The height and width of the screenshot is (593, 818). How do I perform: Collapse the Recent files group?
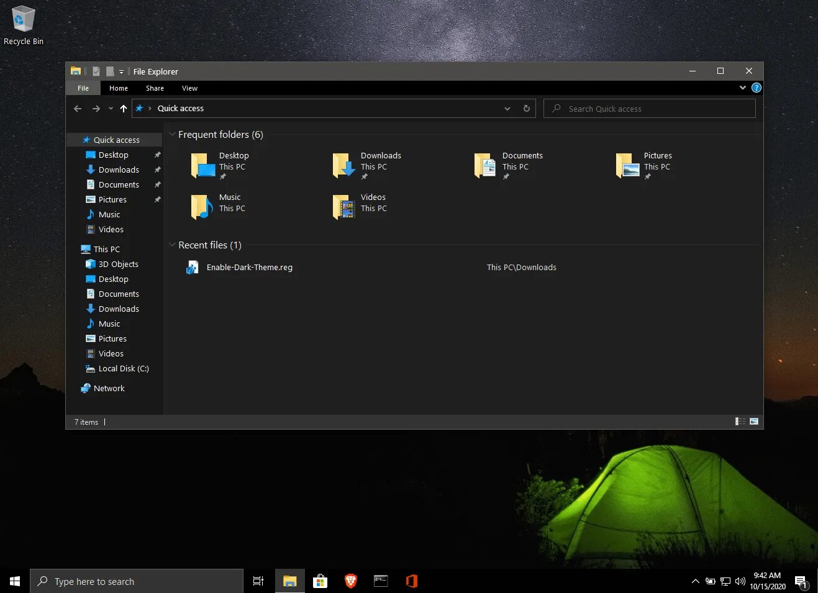(x=172, y=245)
